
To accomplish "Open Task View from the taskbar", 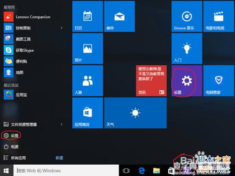I will (126, 170).
